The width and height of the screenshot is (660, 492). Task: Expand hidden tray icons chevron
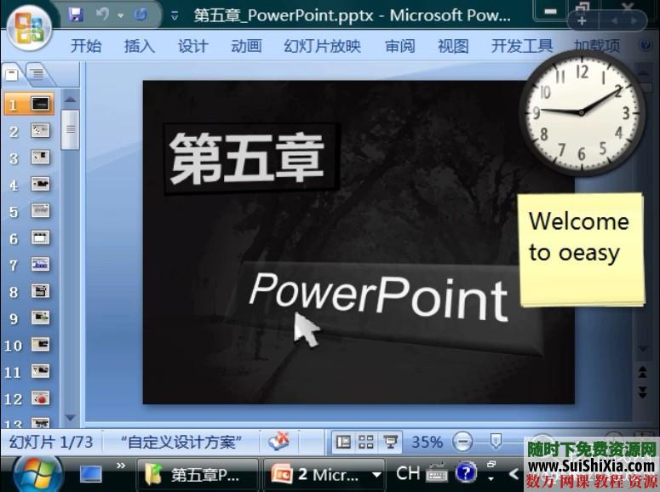[x=514, y=474]
